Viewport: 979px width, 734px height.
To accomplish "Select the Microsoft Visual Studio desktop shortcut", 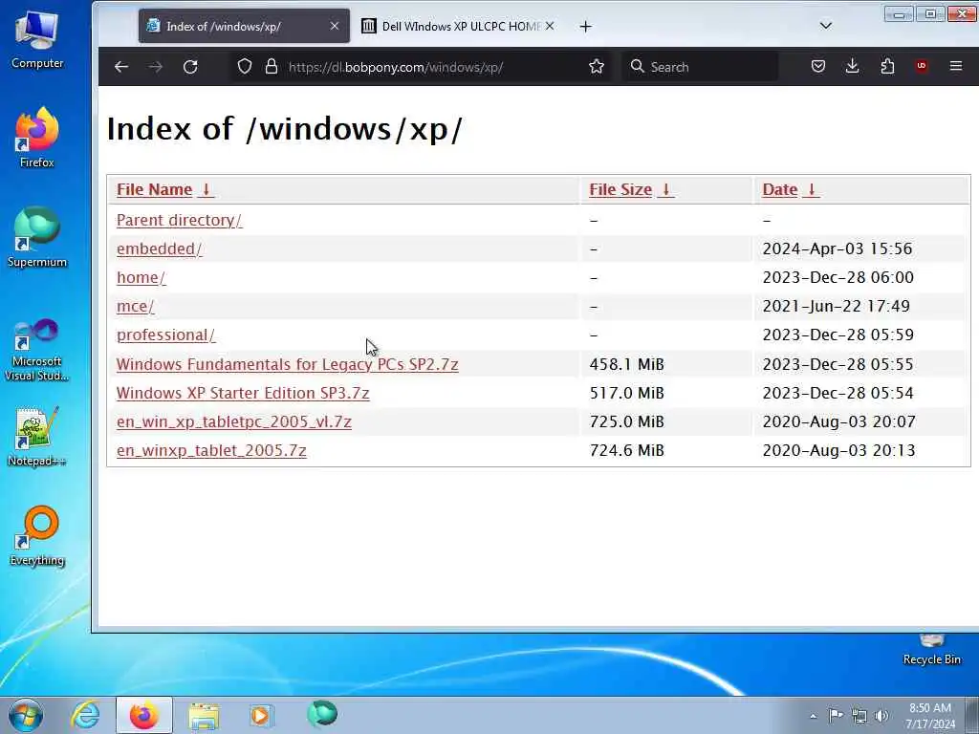I will point(37,350).
